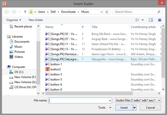Click the button-1 audio file icon
Image resolution: width=167 pixels, height=115 pixels.
[x=47, y=64]
